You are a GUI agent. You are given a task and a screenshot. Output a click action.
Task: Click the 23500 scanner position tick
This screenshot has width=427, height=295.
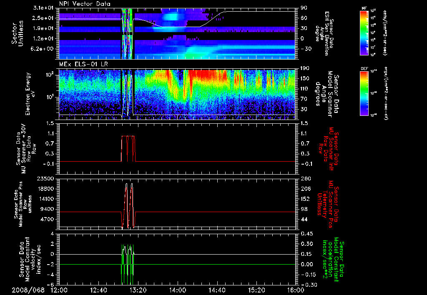46,179
